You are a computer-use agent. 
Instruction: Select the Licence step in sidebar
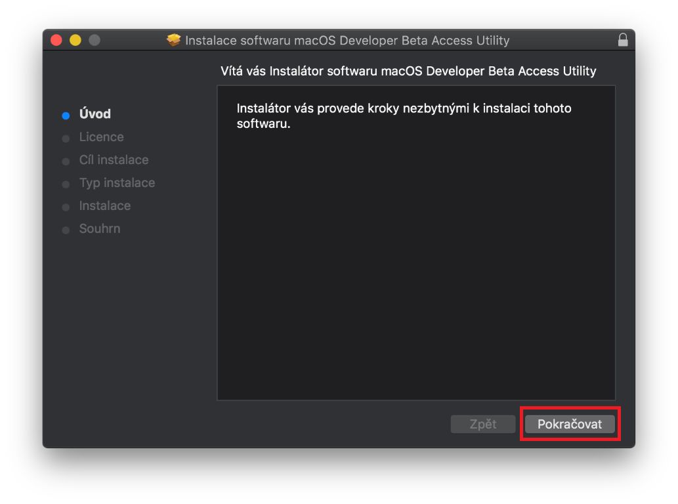(x=101, y=137)
